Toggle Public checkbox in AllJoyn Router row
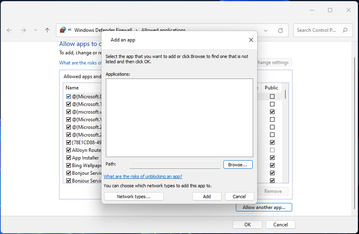Image resolution: width=359 pixels, height=234 pixels. (272, 150)
